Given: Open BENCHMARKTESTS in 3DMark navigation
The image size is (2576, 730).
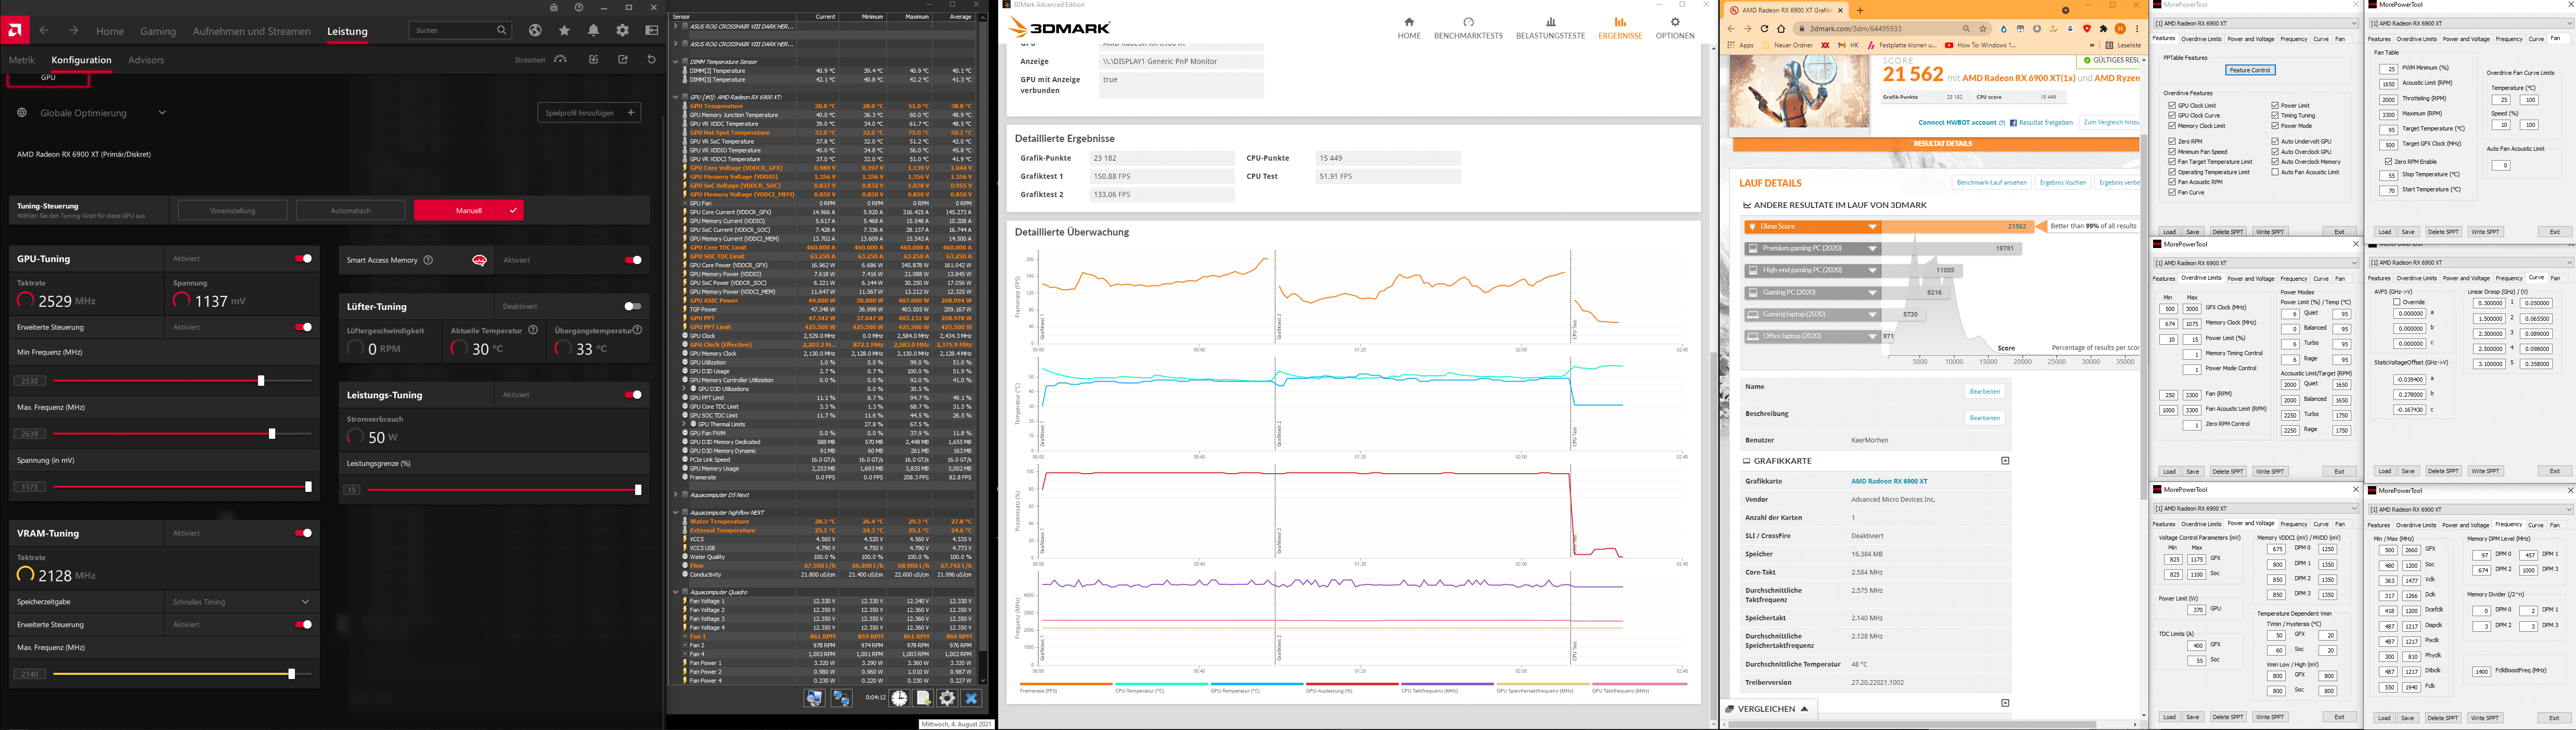Looking at the screenshot, I should click(x=1468, y=28).
